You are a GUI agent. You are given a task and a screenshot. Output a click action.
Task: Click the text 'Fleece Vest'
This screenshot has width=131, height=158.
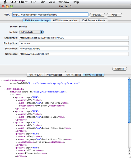click(x=32, y=153)
